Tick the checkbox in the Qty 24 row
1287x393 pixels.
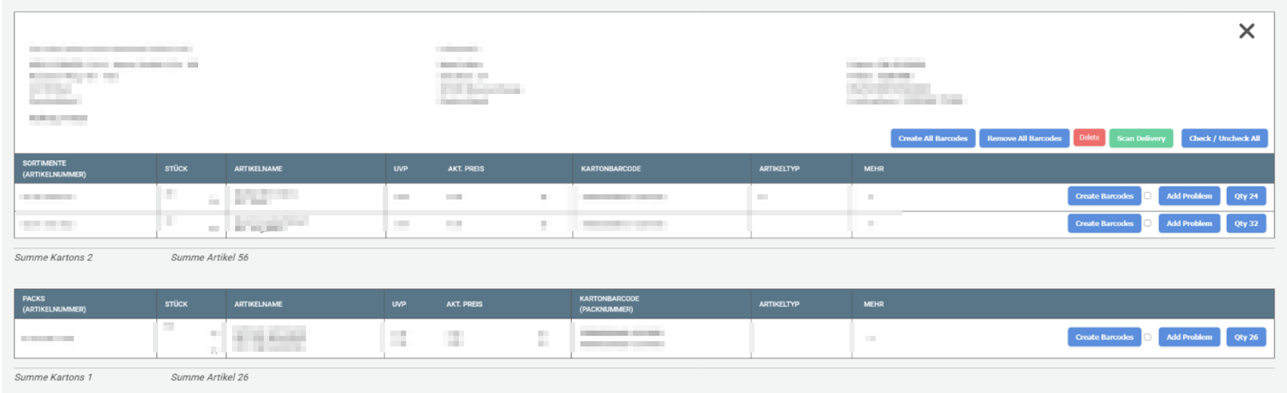point(1147,196)
